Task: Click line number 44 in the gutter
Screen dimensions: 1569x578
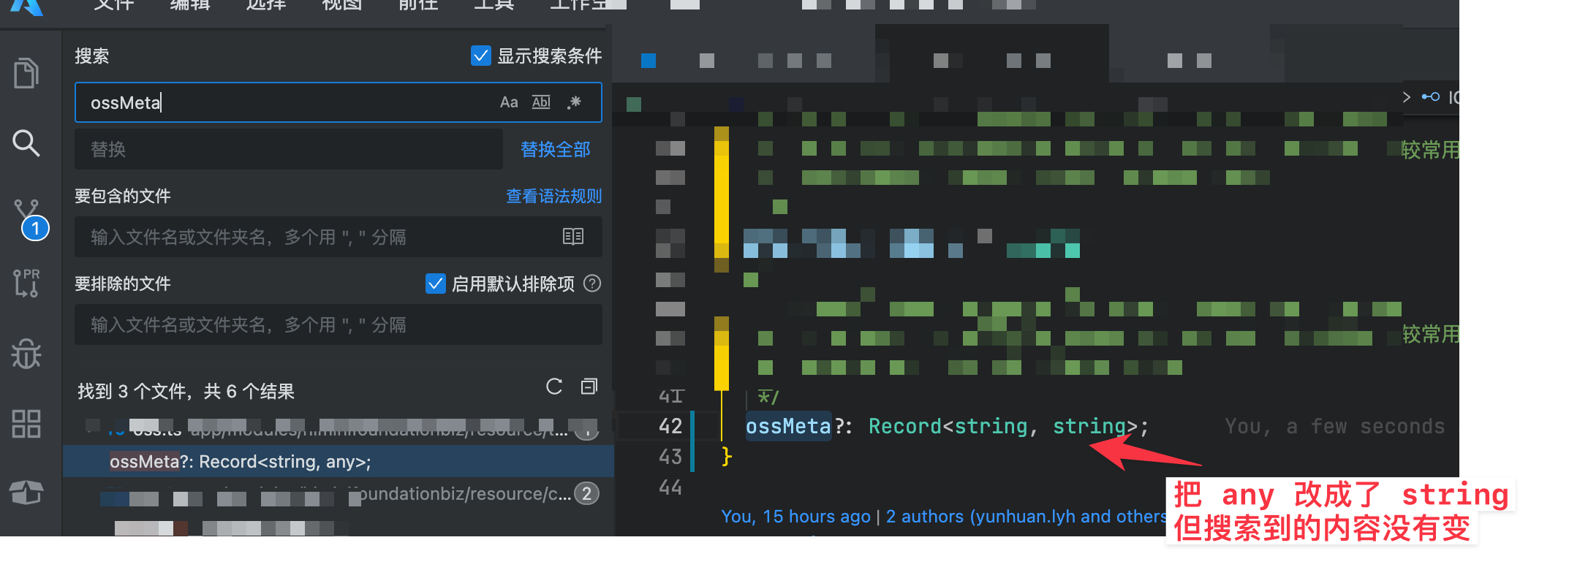Action: 670,487
